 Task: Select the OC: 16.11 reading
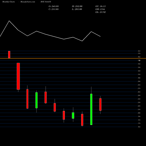[100, 6]
